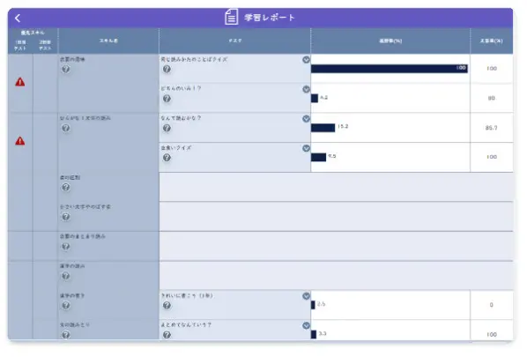Open help for the 言葉のまとまり読み skill
The height and width of the screenshot is (357, 527).
[x=66, y=247]
